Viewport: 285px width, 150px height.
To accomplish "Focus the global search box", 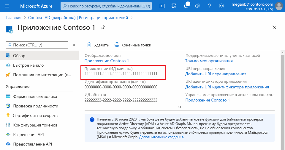I will [x=106, y=6].
